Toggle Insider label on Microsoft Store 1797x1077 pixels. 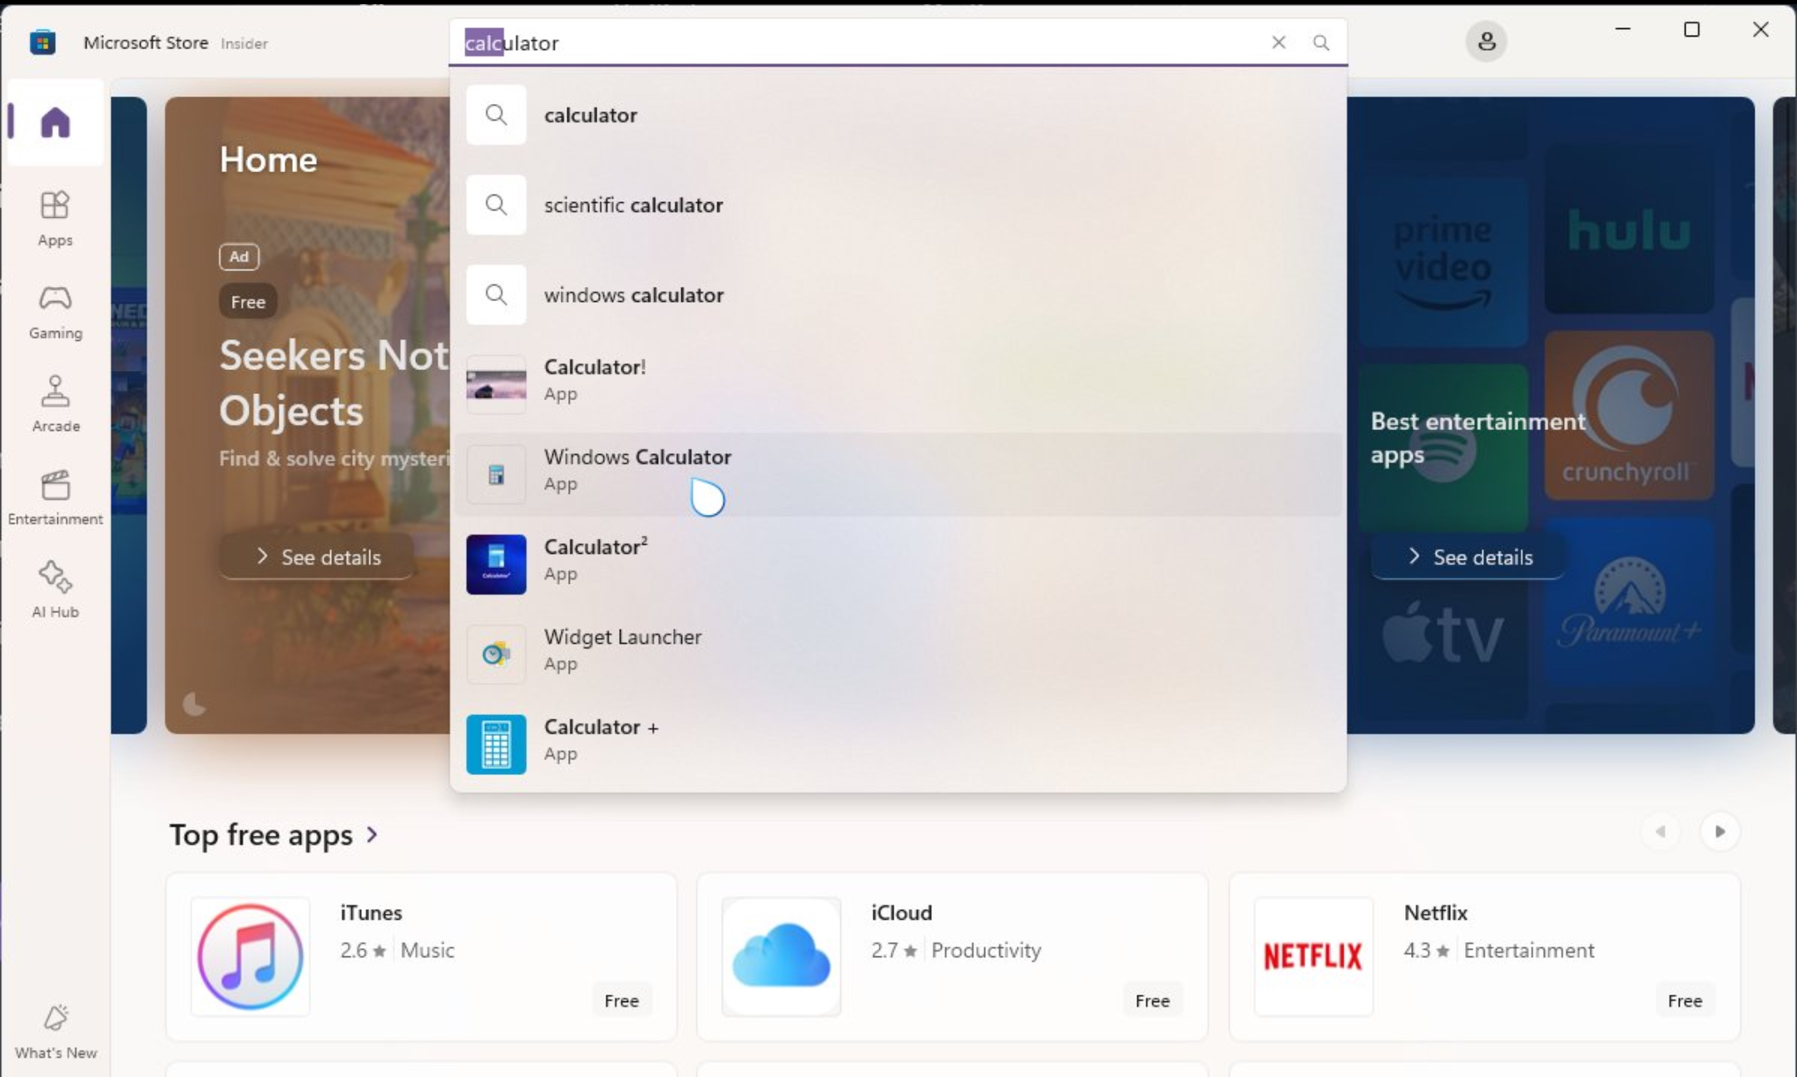(244, 42)
